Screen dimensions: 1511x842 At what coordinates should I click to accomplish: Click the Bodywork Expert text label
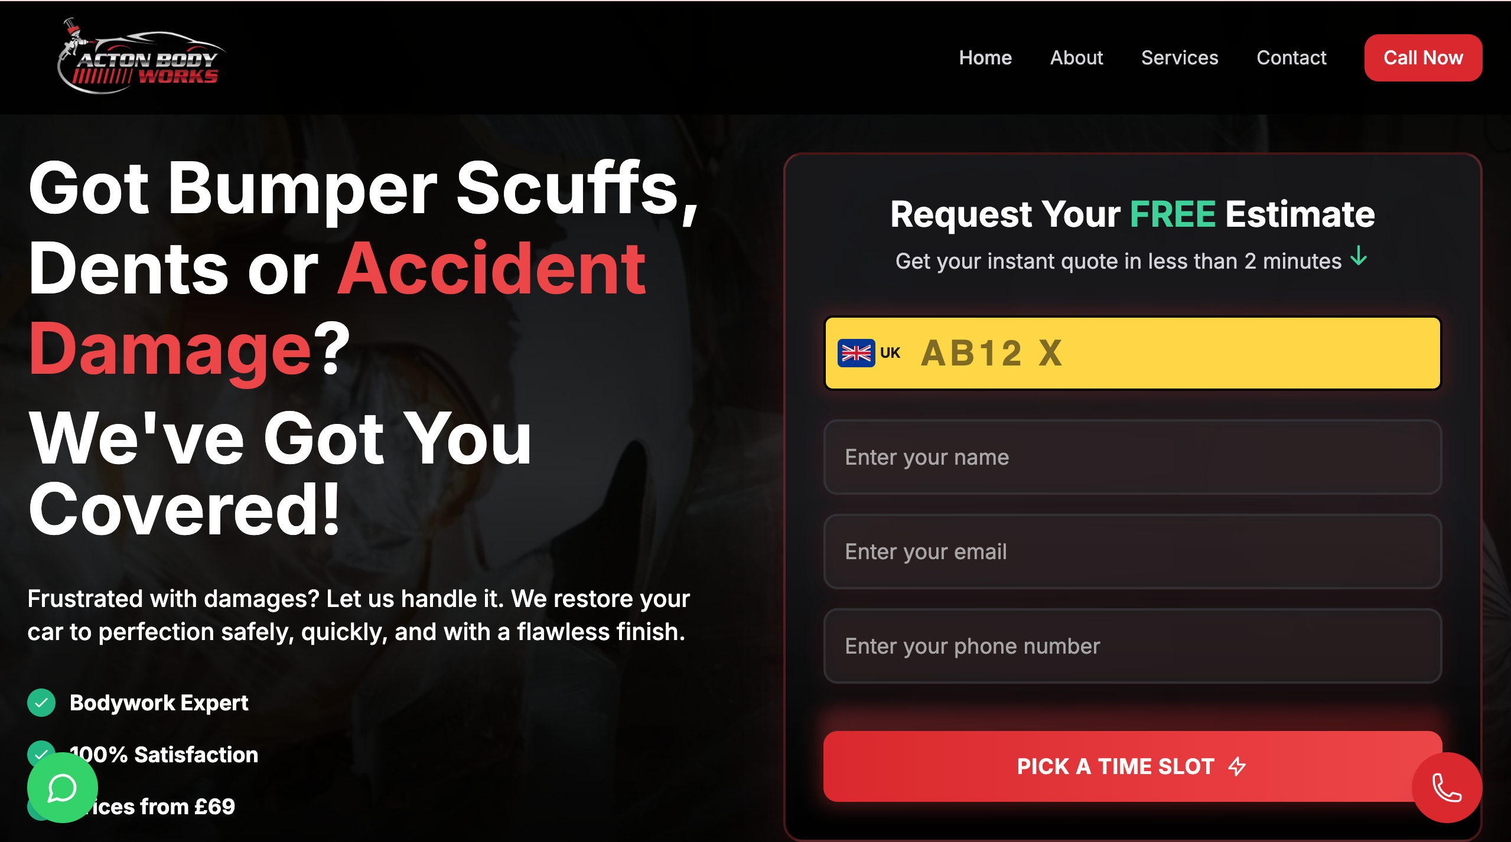point(159,703)
